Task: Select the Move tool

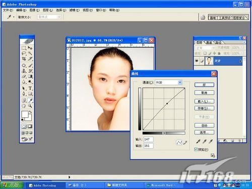Action: pyautogui.click(x=30, y=48)
